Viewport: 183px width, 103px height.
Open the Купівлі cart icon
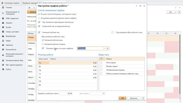3,27
